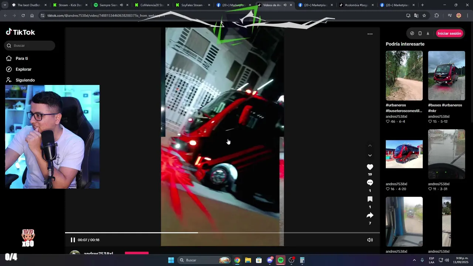Save video with bookmark icon
The image size is (473, 266).
[x=370, y=199]
